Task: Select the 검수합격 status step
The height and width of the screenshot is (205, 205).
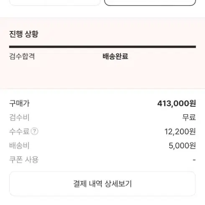Action: coord(22,56)
